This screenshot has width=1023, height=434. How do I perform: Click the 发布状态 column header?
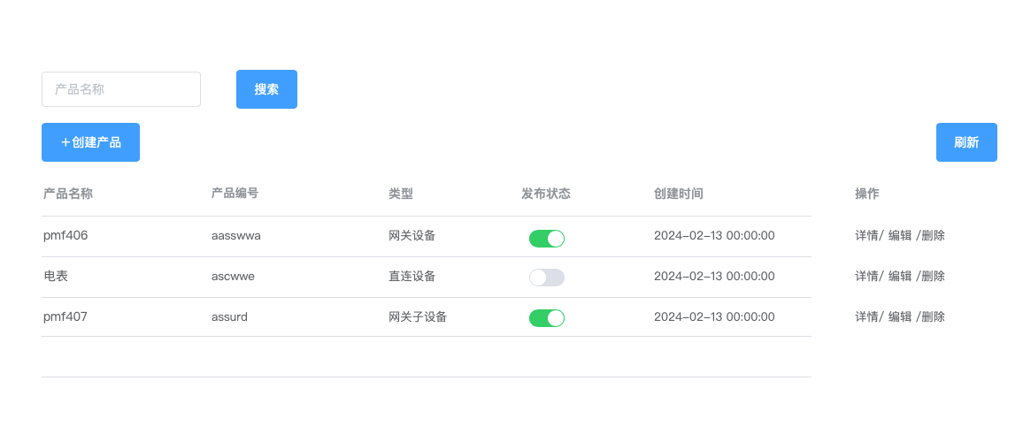[546, 194]
